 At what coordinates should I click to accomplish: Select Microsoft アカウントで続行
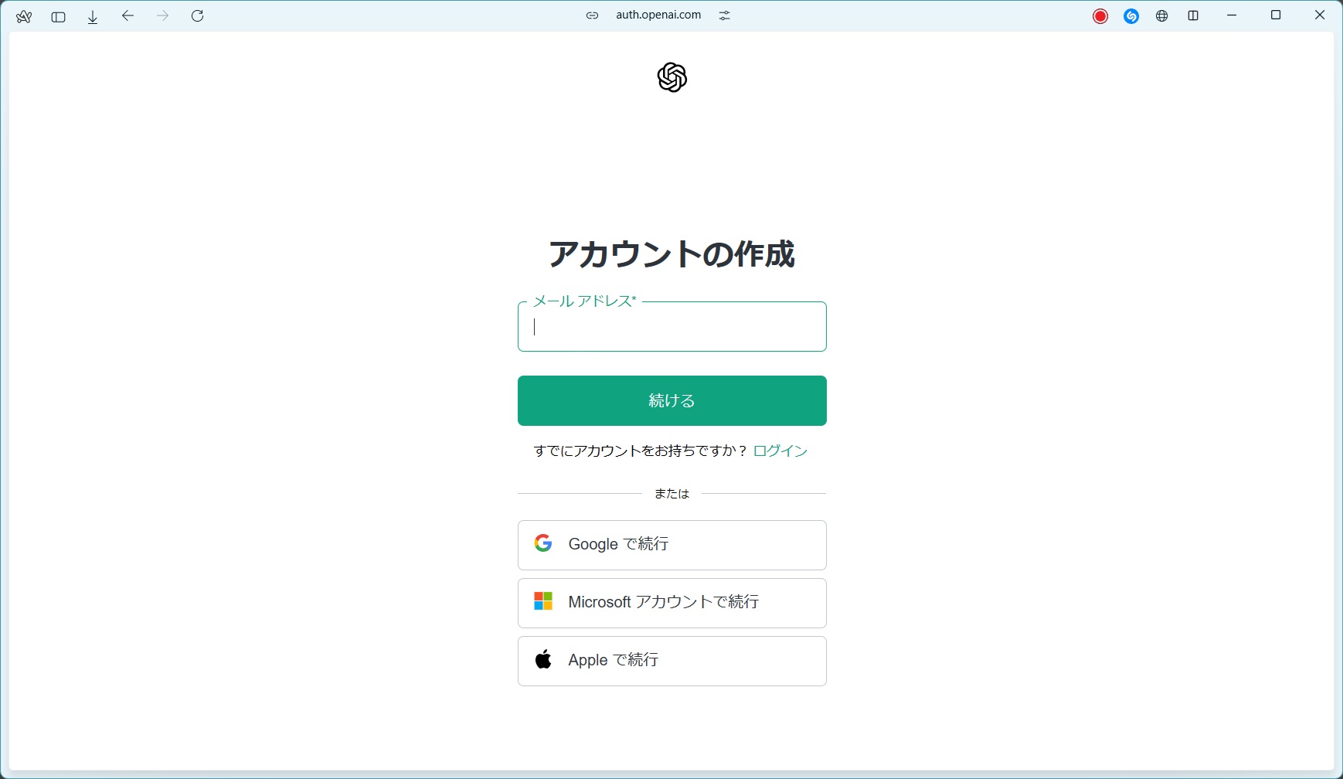pos(671,603)
